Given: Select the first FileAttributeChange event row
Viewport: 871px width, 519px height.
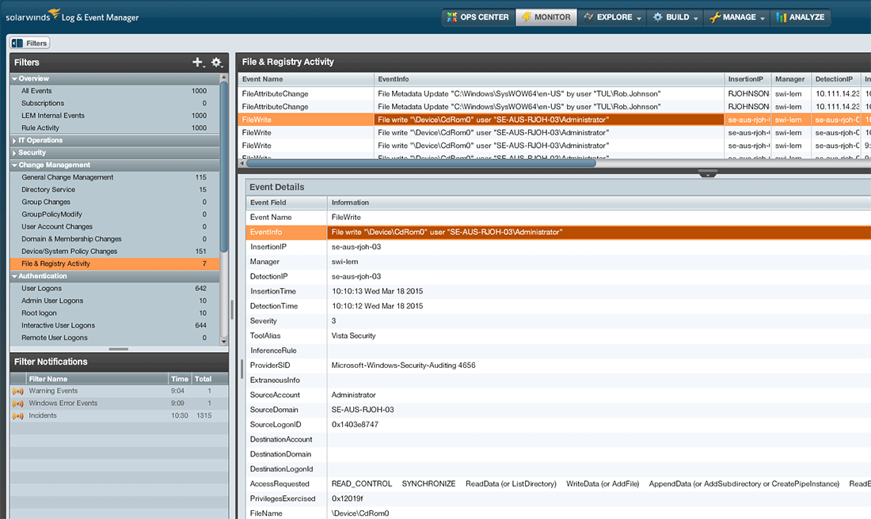Looking at the screenshot, I should pos(554,94).
